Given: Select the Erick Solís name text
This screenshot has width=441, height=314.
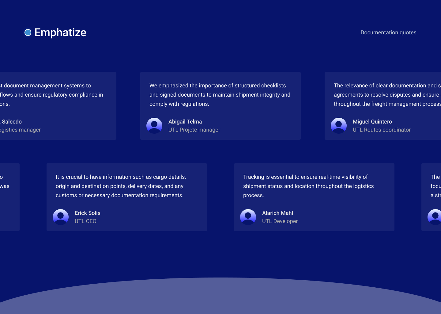Looking at the screenshot, I should (88, 213).
